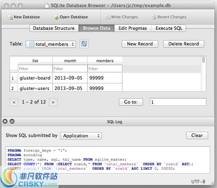The width and height of the screenshot is (217, 188).
Task: Click the Write Changes toolbar button
Action: coord(121,17)
